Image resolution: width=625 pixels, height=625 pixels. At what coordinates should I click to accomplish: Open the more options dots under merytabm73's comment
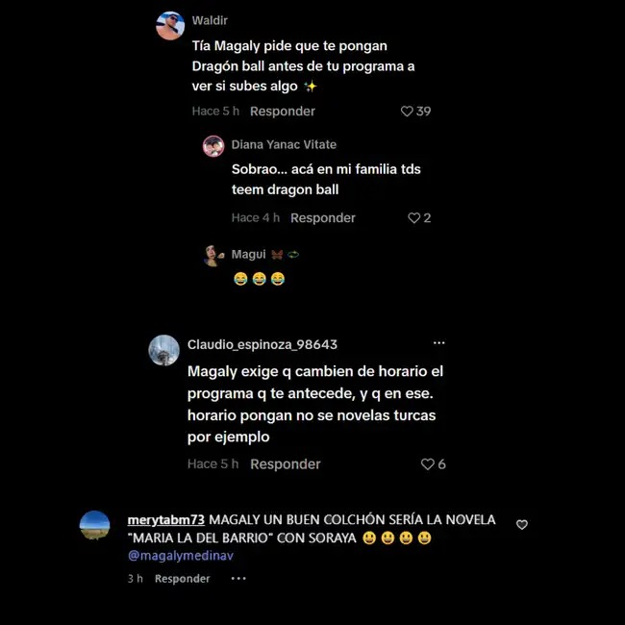click(x=238, y=578)
